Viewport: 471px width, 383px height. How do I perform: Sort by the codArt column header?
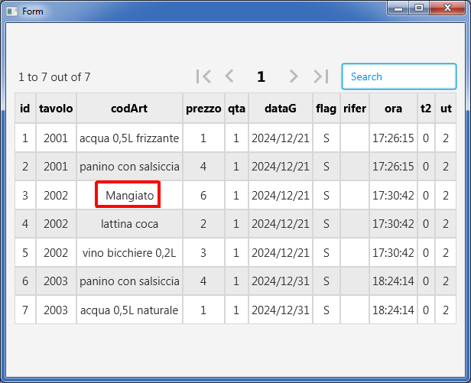tap(129, 108)
